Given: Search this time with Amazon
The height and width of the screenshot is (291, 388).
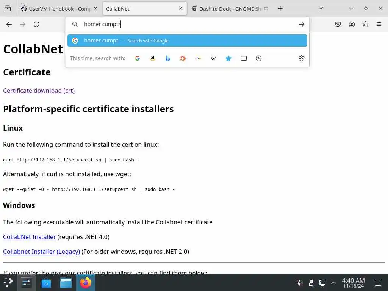Looking at the screenshot, I should pyautogui.click(x=153, y=58).
